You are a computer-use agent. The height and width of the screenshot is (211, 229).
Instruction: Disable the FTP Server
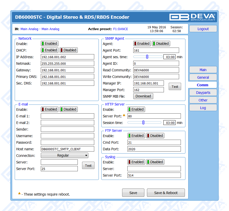click(155, 136)
